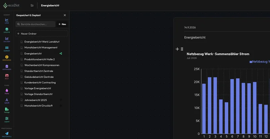The height and width of the screenshot is (139, 270).
Task: Insert a Balken bar chart
Action: [x=7, y=40]
